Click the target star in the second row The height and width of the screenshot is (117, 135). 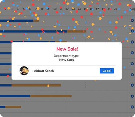click(132, 31)
